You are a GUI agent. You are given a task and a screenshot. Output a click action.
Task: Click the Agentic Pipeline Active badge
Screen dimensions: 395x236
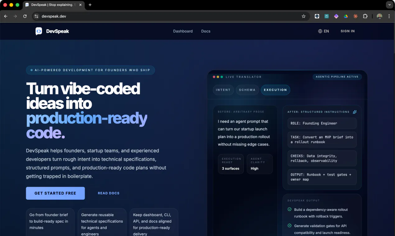click(x=337, y=77)
